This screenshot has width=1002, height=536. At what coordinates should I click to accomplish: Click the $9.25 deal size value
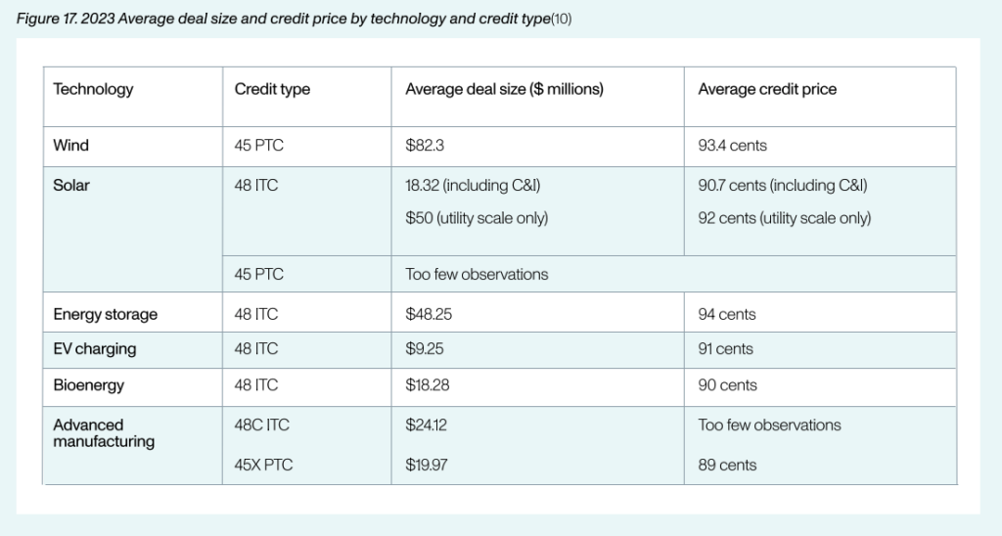pos(425,349)
